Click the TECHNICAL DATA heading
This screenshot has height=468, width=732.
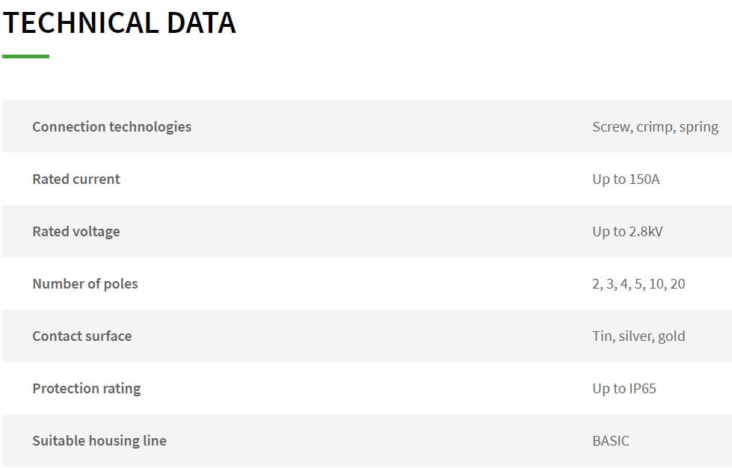click(x=119, y=23)
